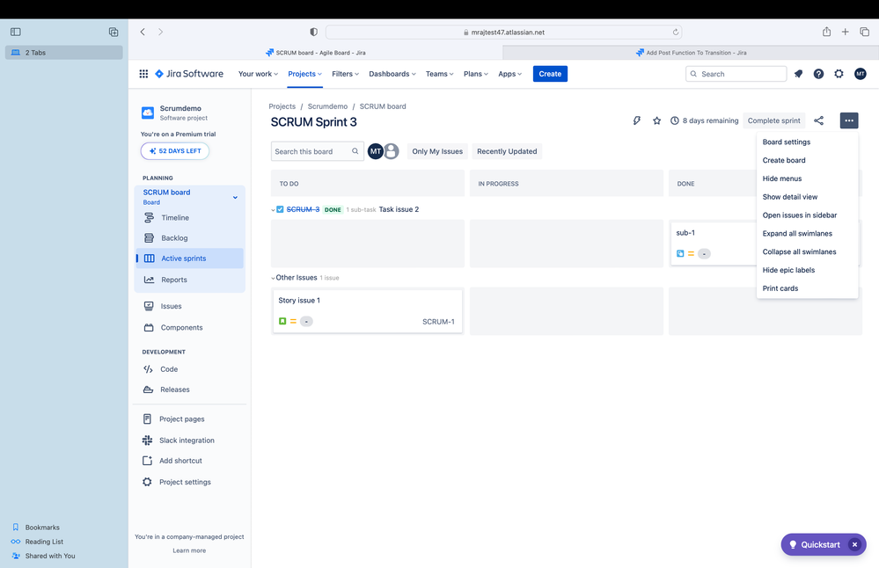Image resolution: width=879 pixels, height=568 pixels.
Task: Star the SCRUM board as a favorite
Action: click(656, 120)
